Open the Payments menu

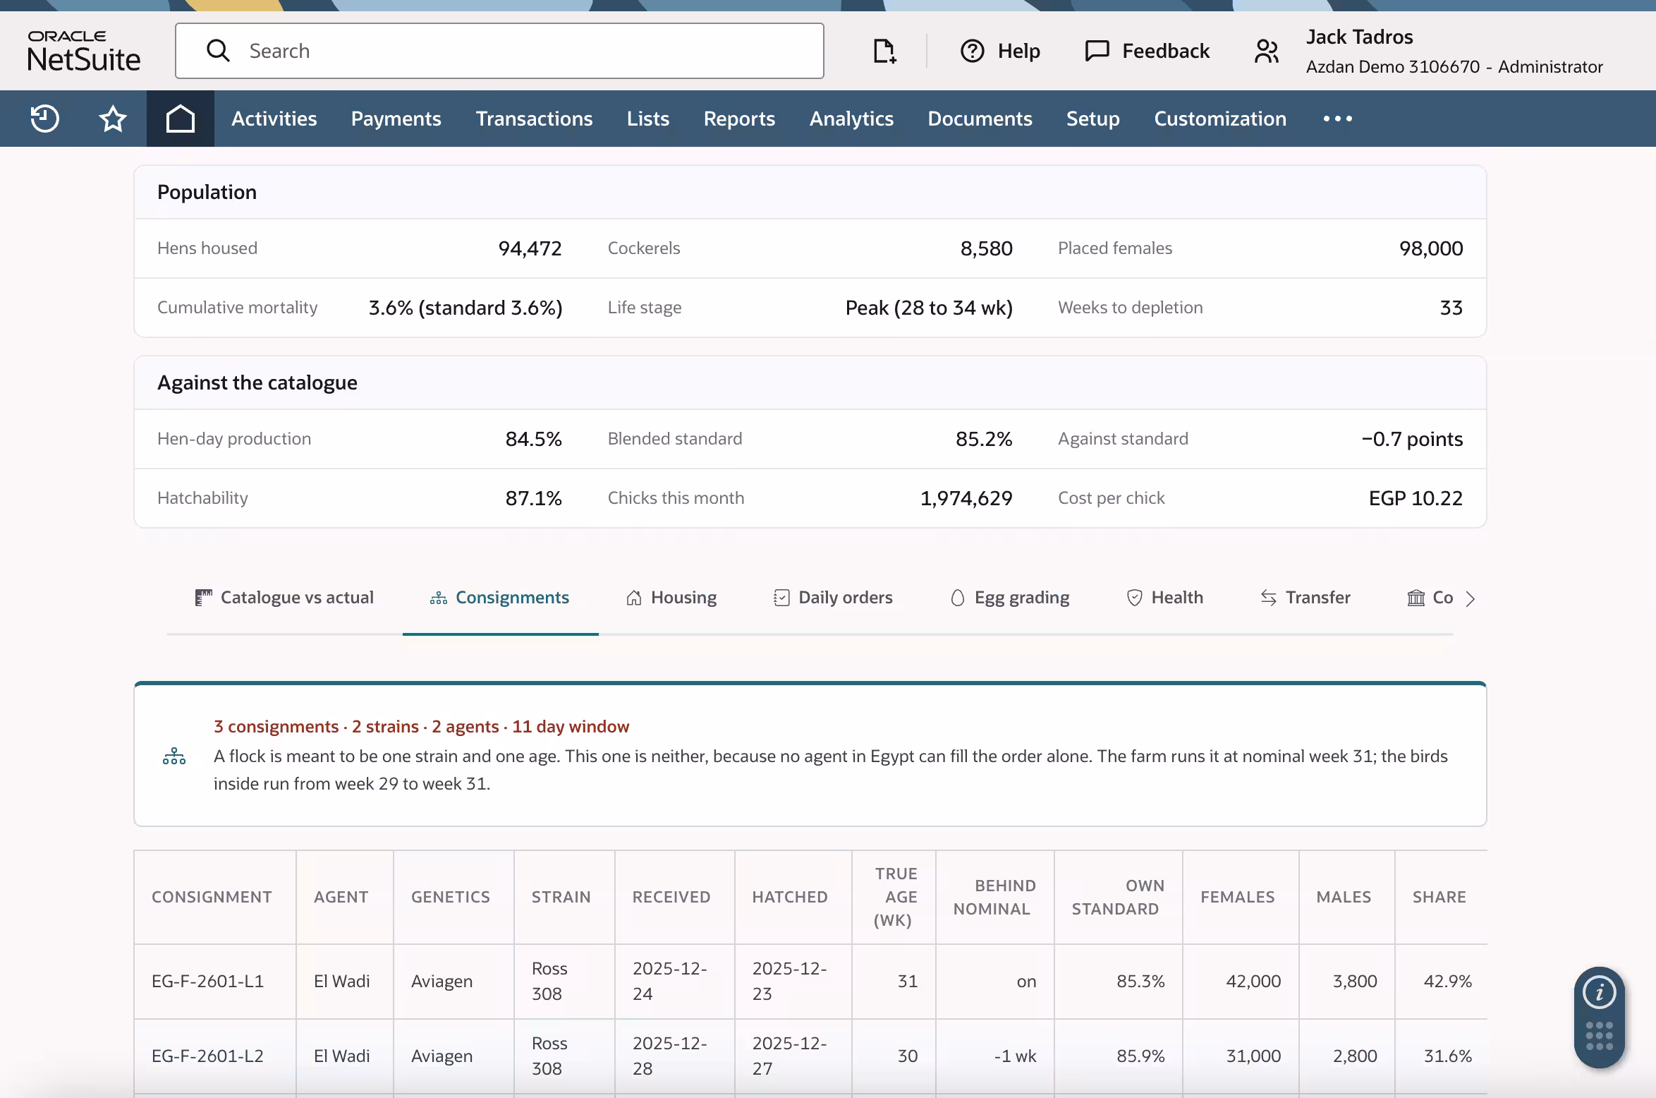[x=396, y=119]
